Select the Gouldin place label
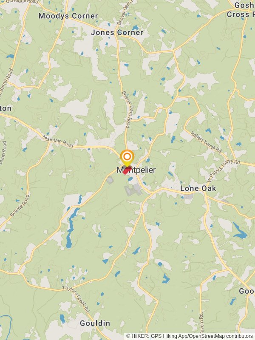 95,323
